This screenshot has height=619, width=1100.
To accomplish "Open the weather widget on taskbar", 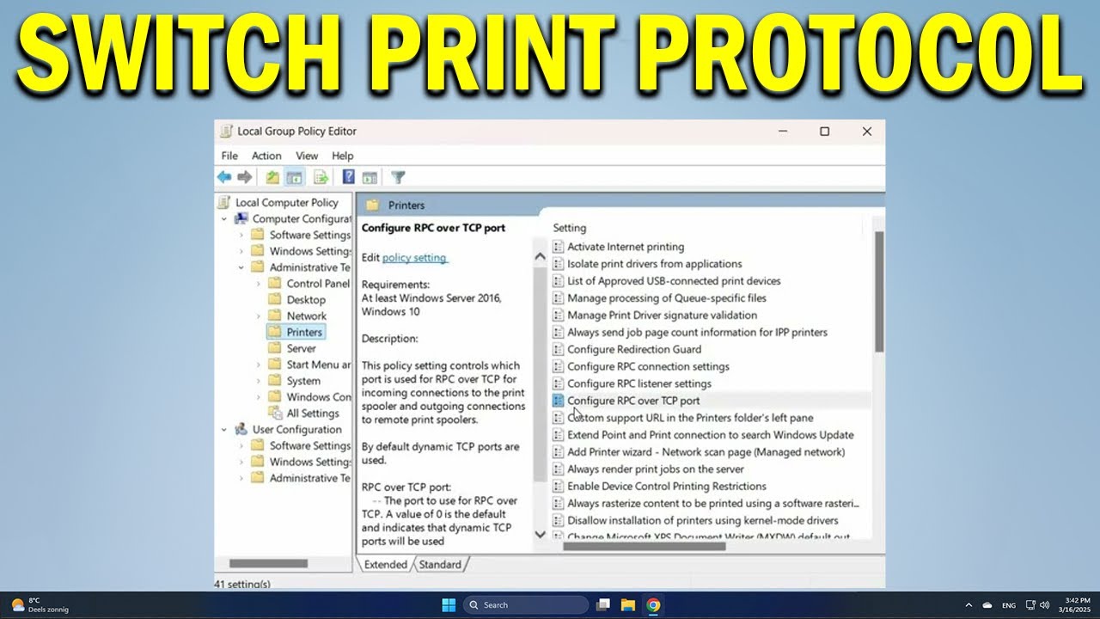I will [40, 604].
